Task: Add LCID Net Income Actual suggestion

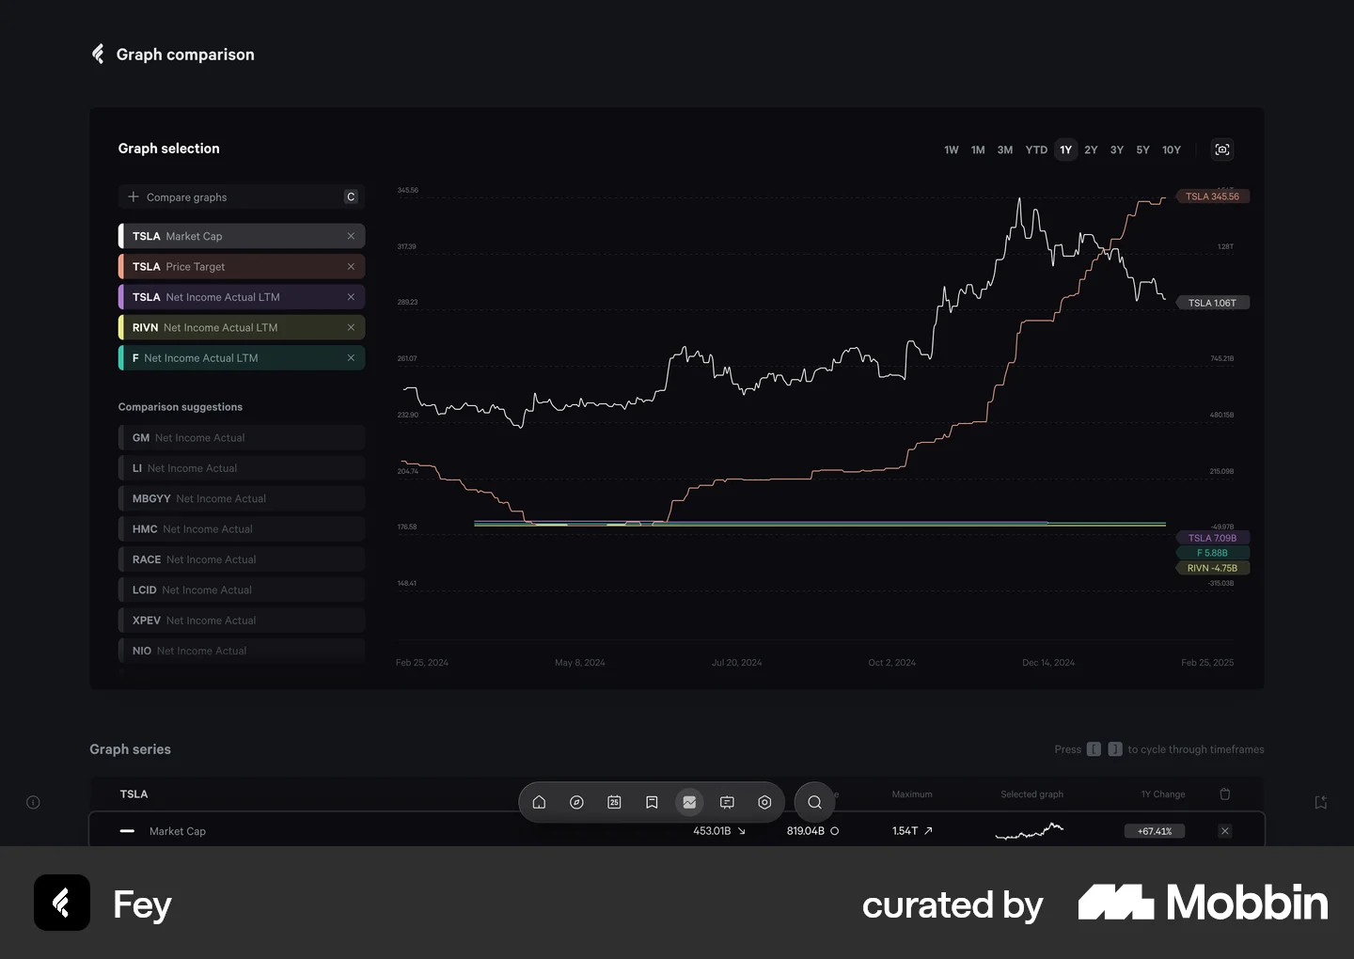Action: (242, 590)
